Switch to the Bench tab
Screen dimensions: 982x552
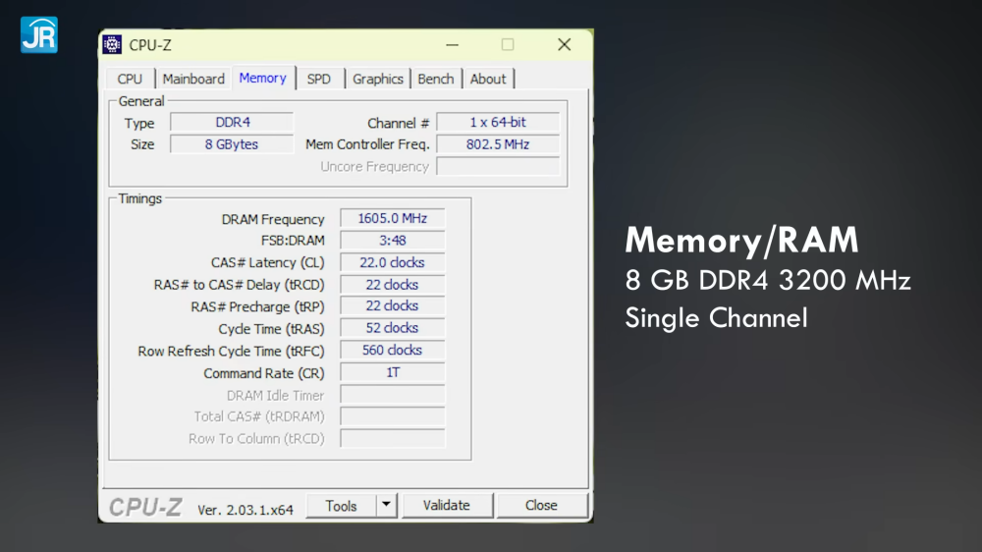pos(435,79)
